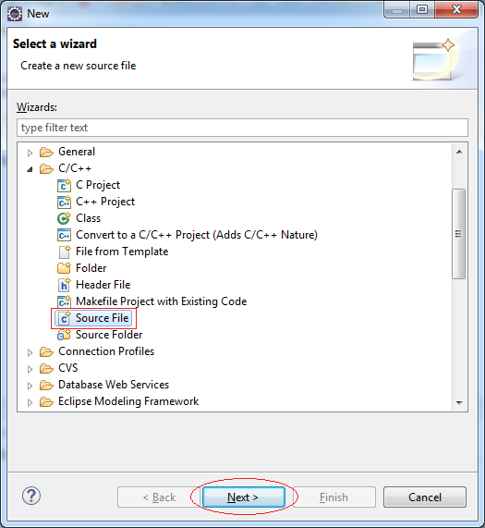Choose the Source Folder icon

click(x=64, y=335)
